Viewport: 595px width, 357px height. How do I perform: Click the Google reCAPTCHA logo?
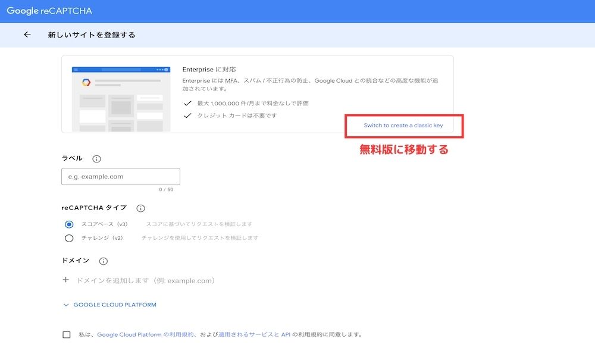click(x=49, y=11)
